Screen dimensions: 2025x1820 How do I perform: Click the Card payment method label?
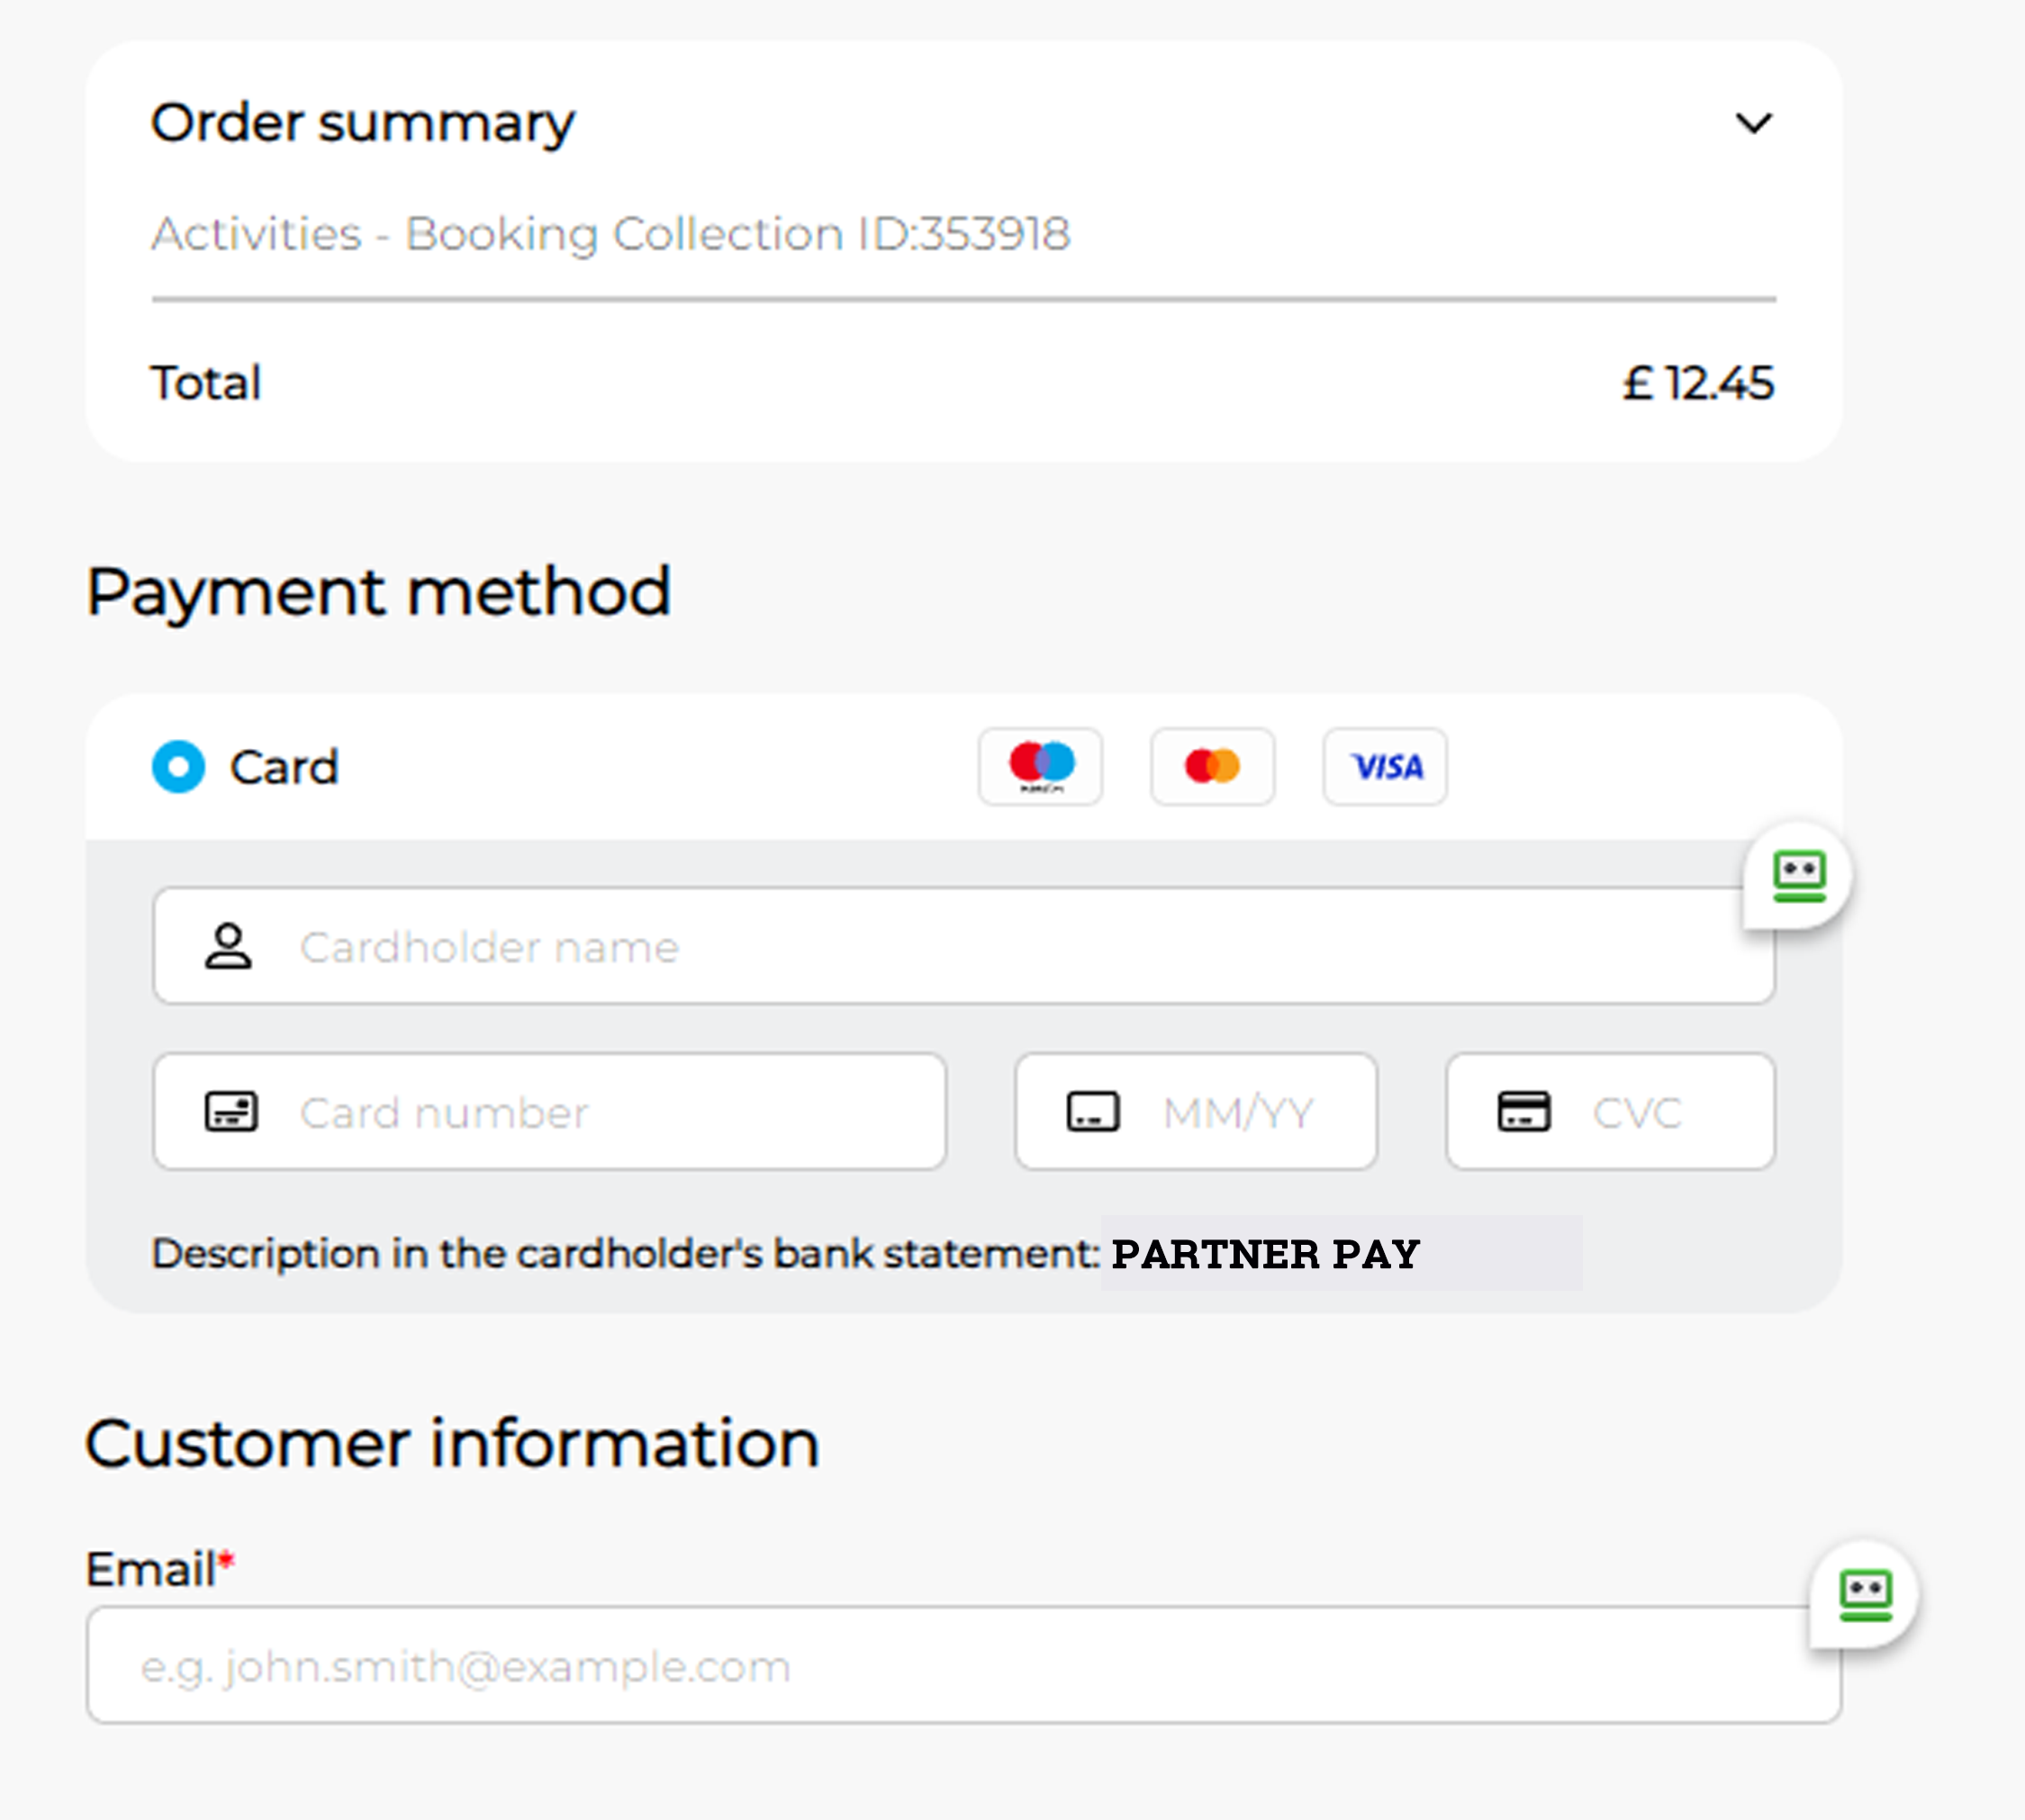pyautogui.click(x=285, y=767)
